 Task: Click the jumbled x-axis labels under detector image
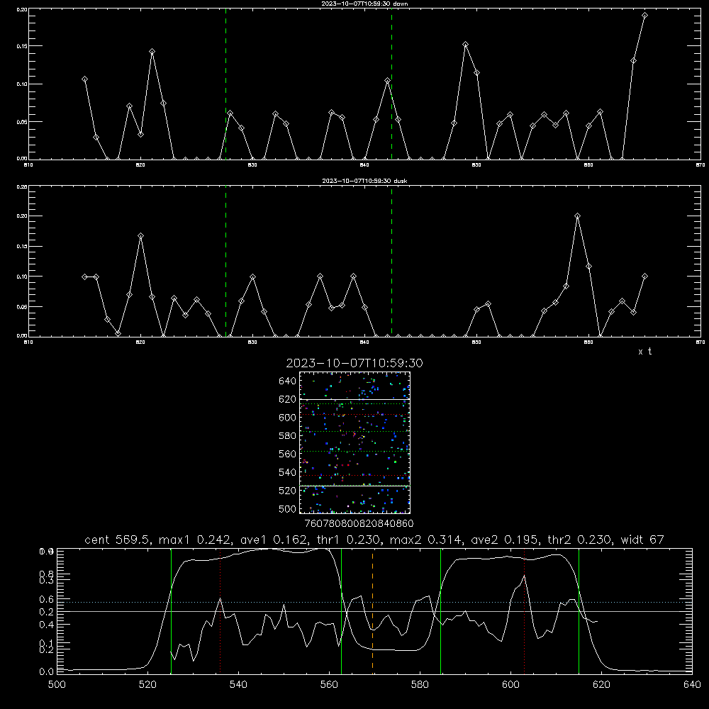pyautogui.click(x=359, y=523)
